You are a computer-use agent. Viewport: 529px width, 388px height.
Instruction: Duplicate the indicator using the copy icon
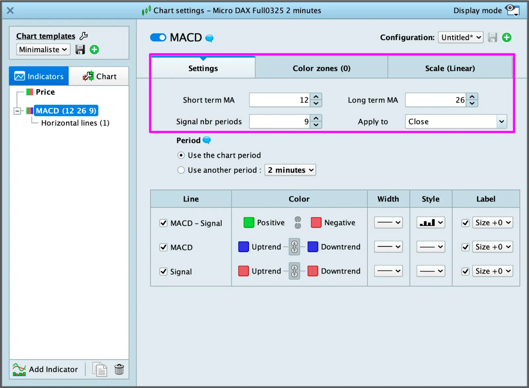pos(99,369)
